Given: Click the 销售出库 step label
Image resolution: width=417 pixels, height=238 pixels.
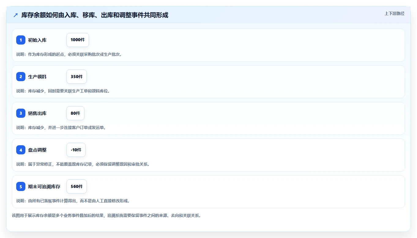Looking at the screenshot, I should pos(37,113).
